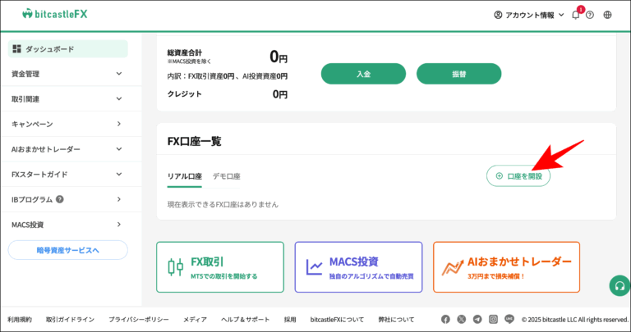This screenshot has width=631, height=332.
Task: Open the Instagram footer icon
Action: point(493,320)
